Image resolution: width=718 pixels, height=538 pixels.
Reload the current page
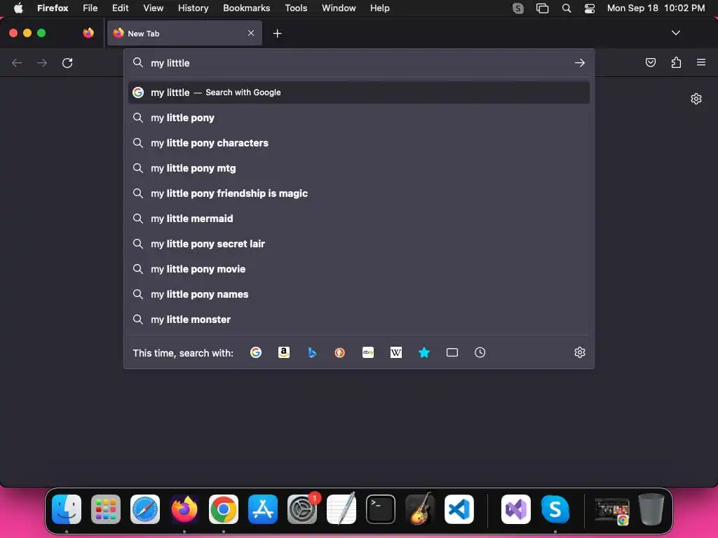pos(67,62)
